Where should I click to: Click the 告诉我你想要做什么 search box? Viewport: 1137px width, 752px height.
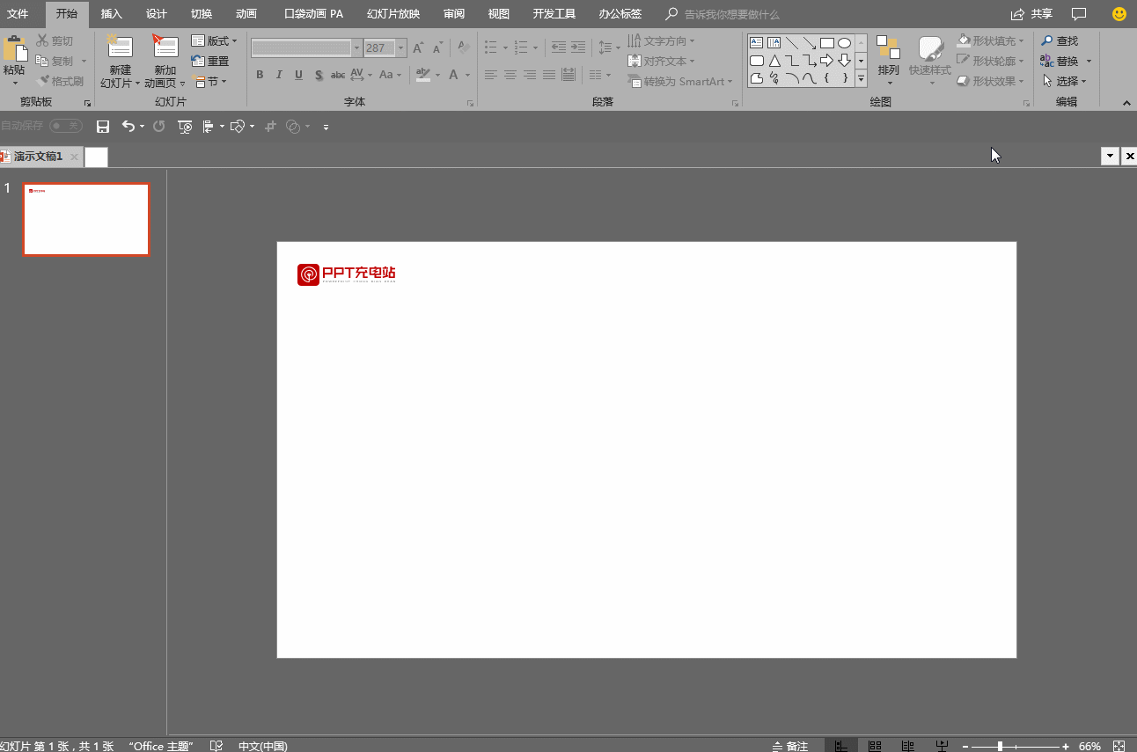click(732, 14)
